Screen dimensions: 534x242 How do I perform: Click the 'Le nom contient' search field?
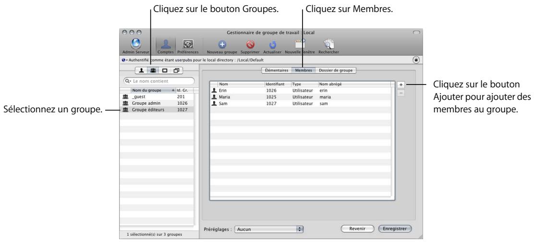(x=159, y=81)
